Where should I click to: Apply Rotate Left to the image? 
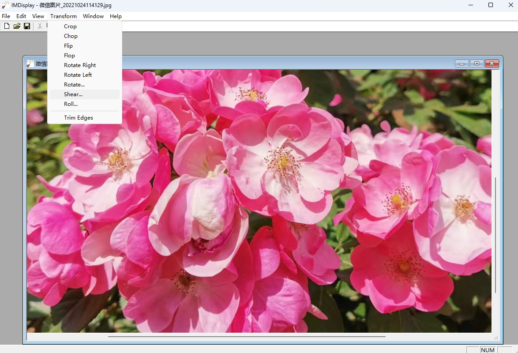(78, 75)
